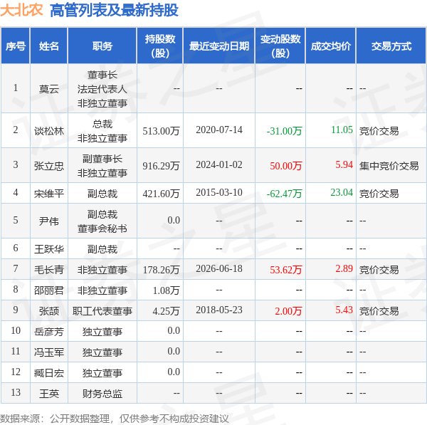Click average price 5.94
427x425 pixels.
[x=344, y=165]
